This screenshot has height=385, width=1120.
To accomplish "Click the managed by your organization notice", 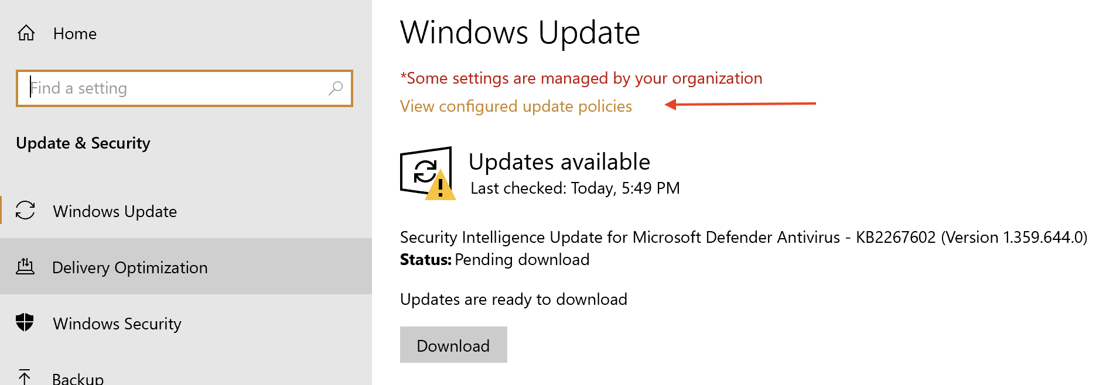I will coord(581,78).
